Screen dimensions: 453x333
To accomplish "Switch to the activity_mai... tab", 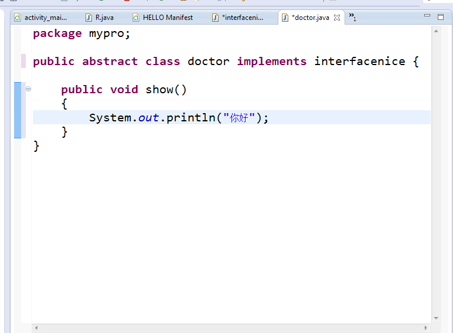I will coord(42,18).
